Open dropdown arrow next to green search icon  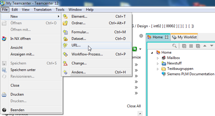point(140,49)
